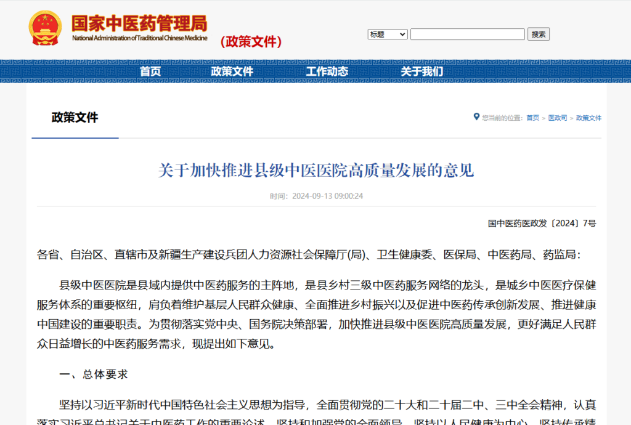Focus the search text input field

(468, 34)
